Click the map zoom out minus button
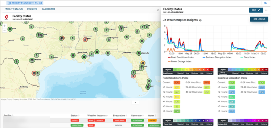 [4, 31]
